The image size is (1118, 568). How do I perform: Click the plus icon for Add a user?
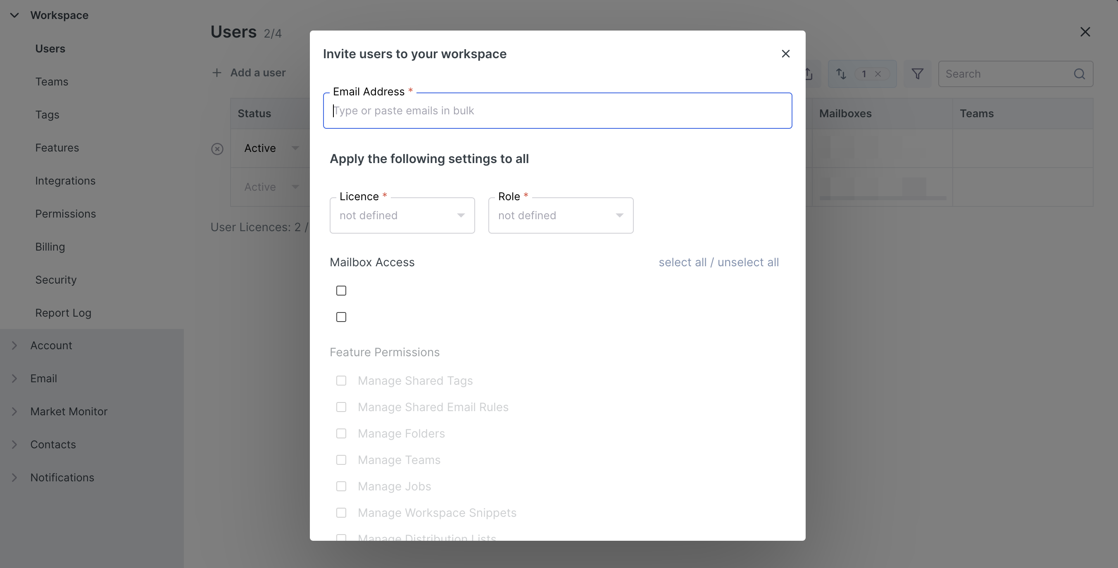pos(216,73)
